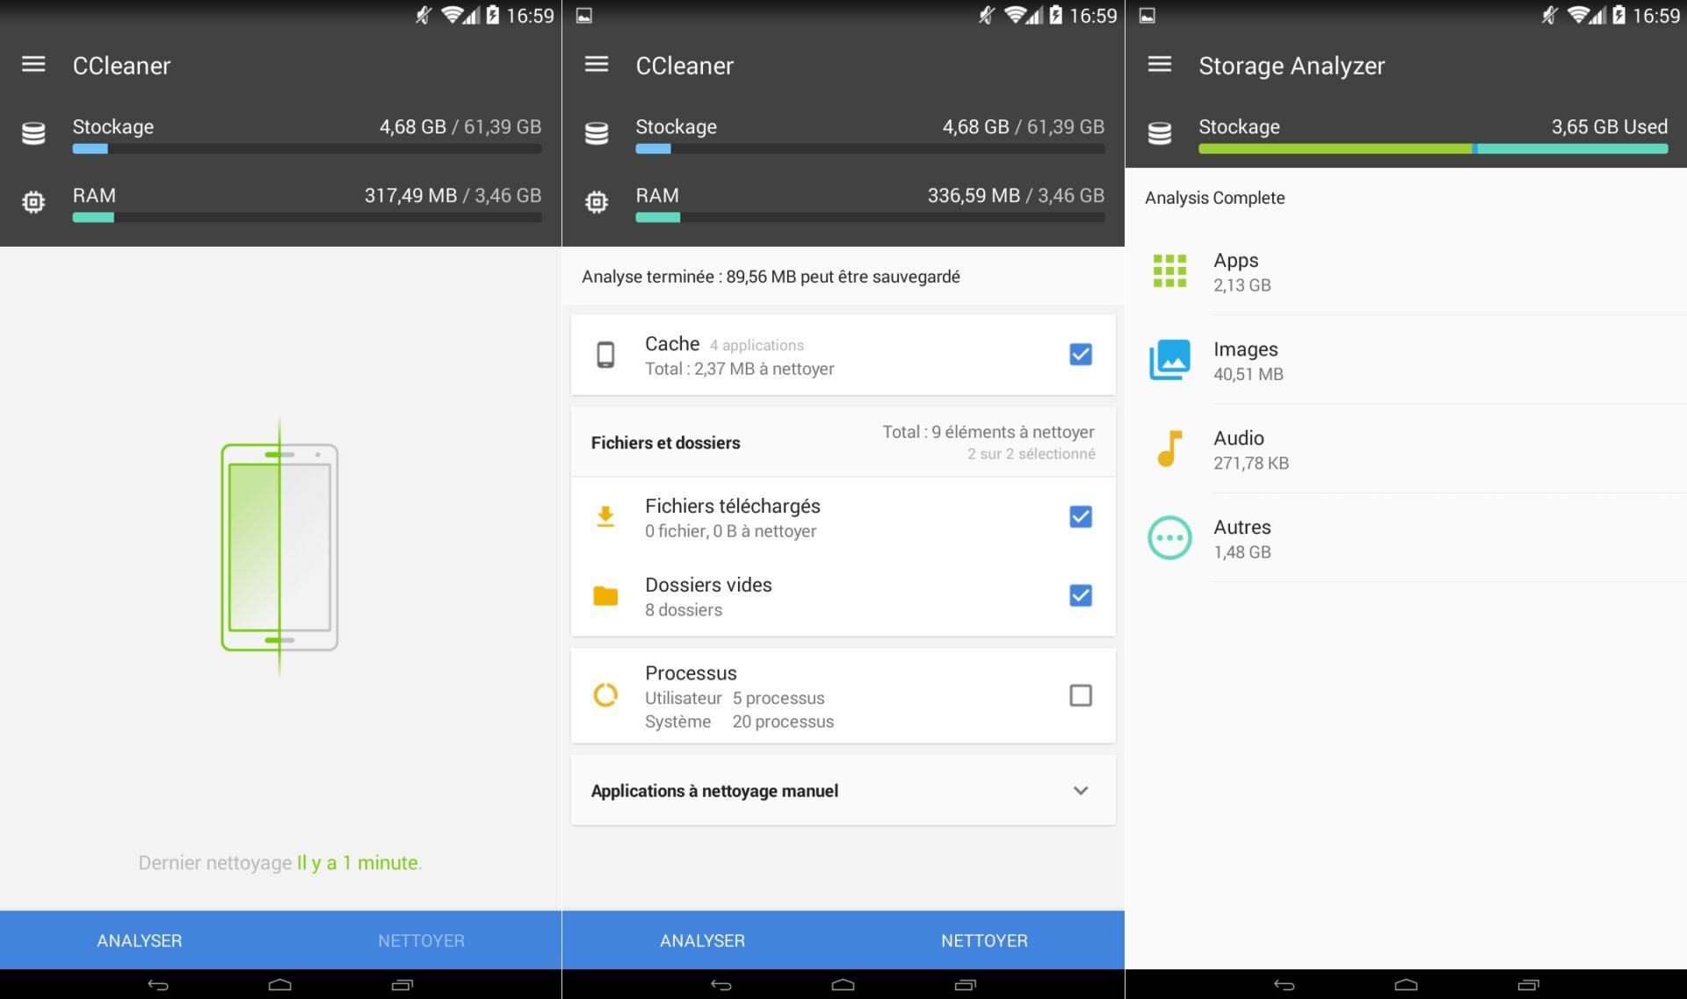1687x999 pixels.
Task: Tap the Dossiers vides folder icon
Action: tap(605, 596)
